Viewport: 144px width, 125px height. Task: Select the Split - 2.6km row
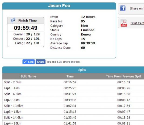(x=73, y=82)
